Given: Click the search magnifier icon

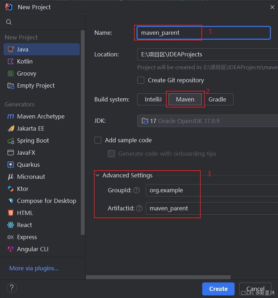Looking at the screenshot, I should [9, 22].
